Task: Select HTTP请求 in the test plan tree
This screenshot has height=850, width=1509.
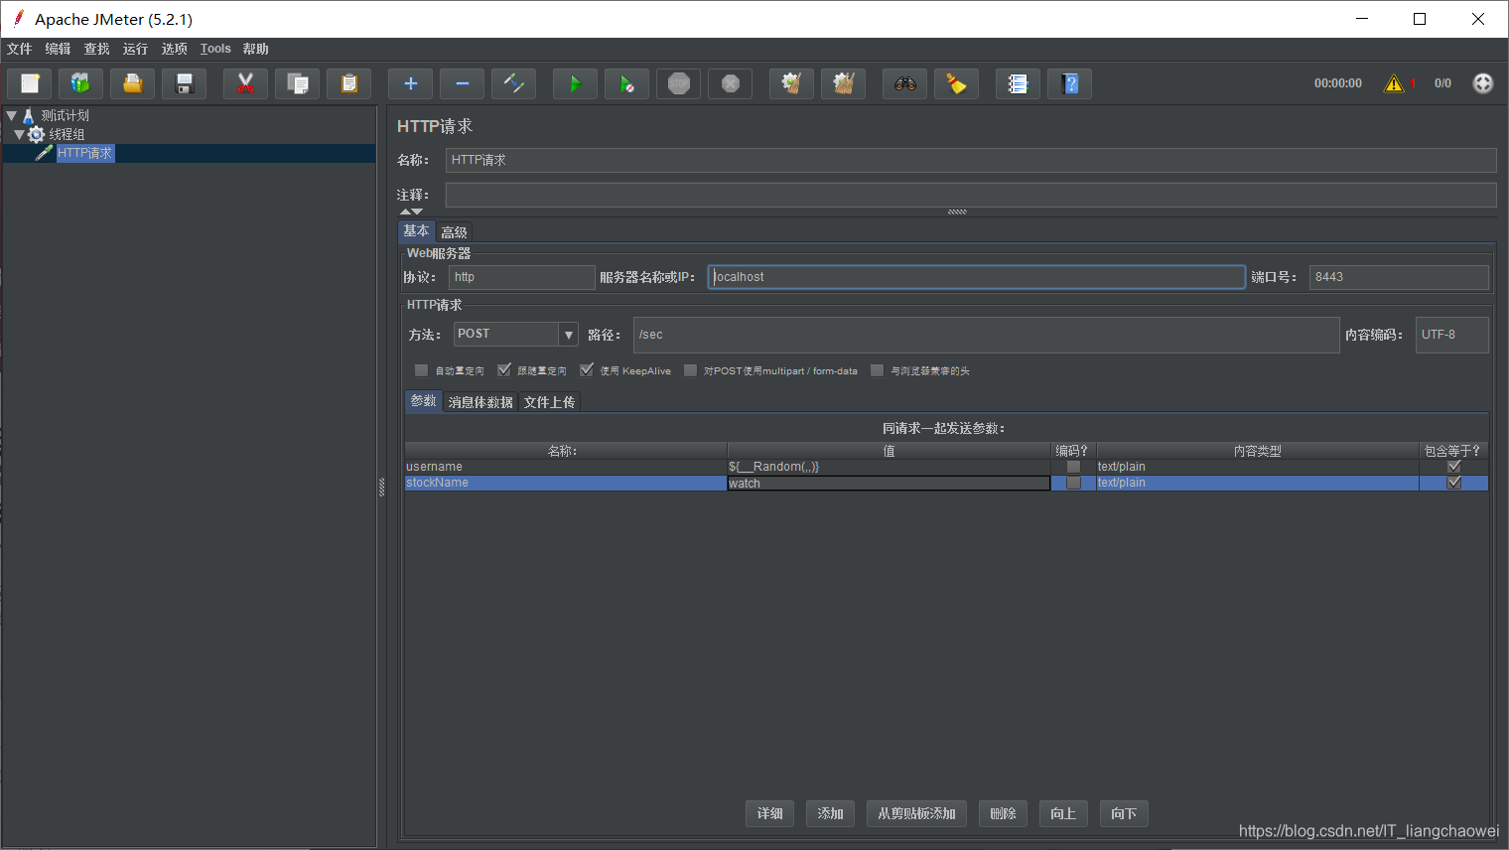Action: pyautogui.click(x=84, y=153)
